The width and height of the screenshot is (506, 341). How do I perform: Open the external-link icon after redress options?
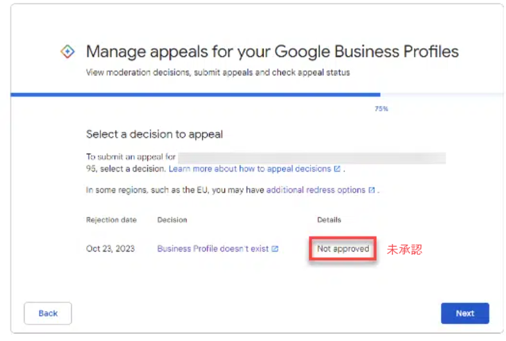coord(372,190)
